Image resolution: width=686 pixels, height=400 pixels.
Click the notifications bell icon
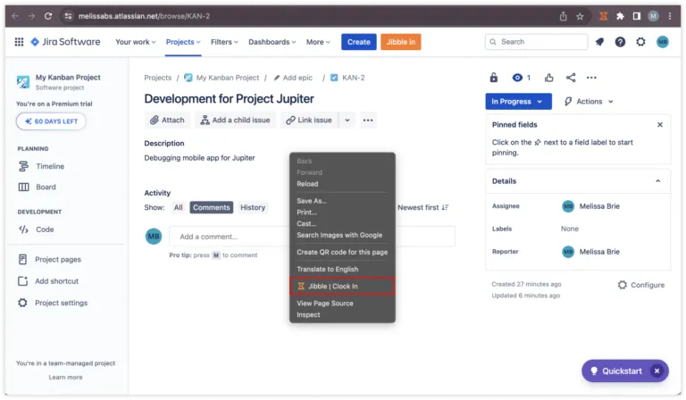pos(599,42)
